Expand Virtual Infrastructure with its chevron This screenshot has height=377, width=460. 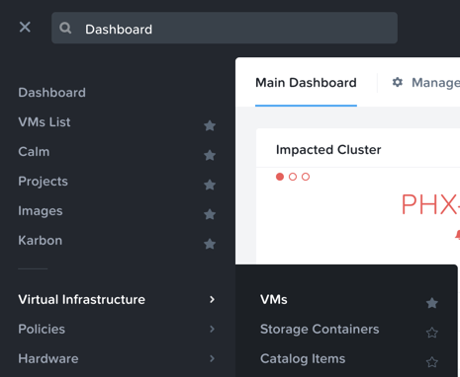212,299
